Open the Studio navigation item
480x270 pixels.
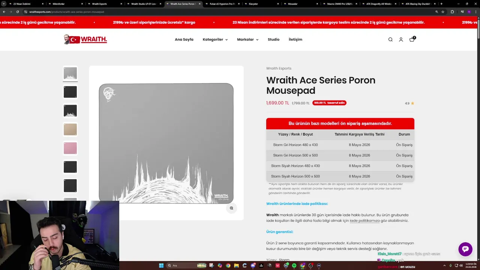pos(273,39)
